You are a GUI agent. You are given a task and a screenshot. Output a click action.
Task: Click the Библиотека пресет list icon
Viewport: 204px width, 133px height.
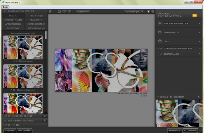click(x=5, y=12)
